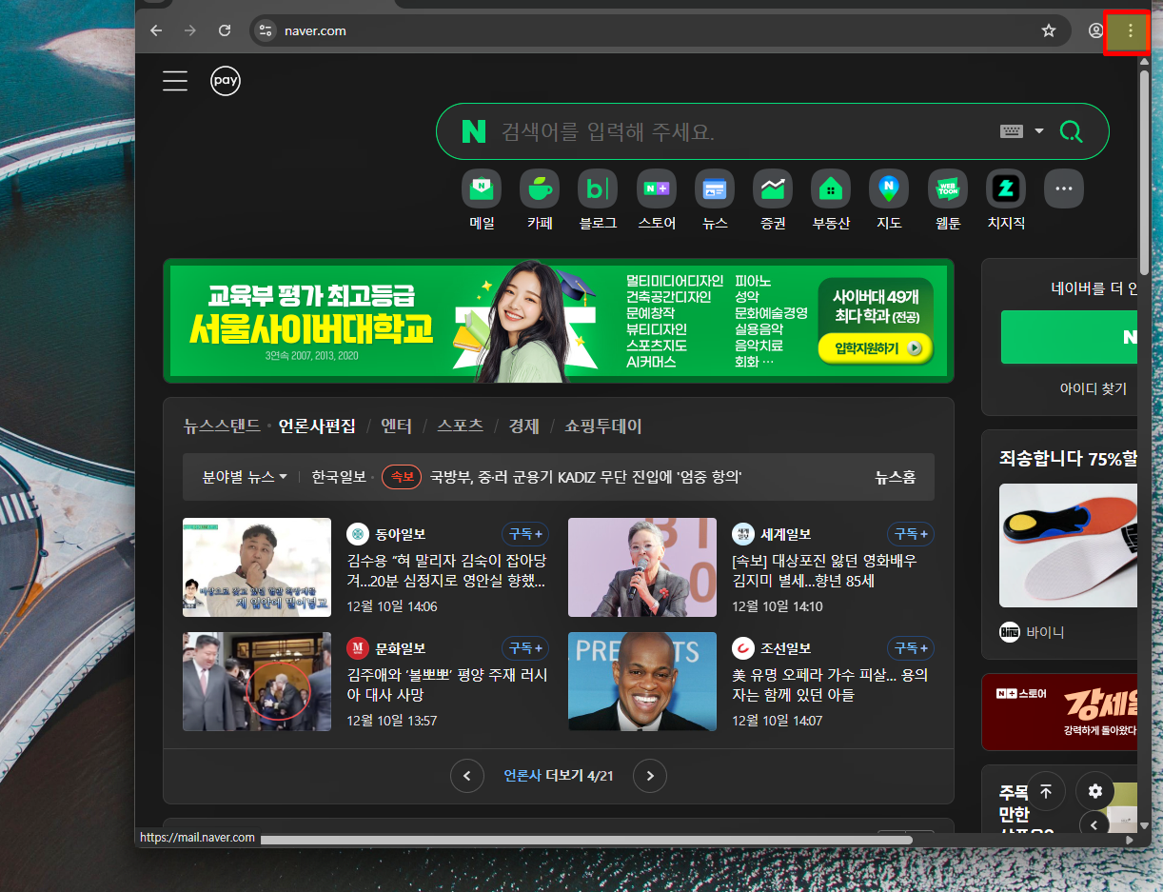Open 조선일보 article thumbnail
The height and width of the screenshot is (892, 1163).
coord(642,682)
